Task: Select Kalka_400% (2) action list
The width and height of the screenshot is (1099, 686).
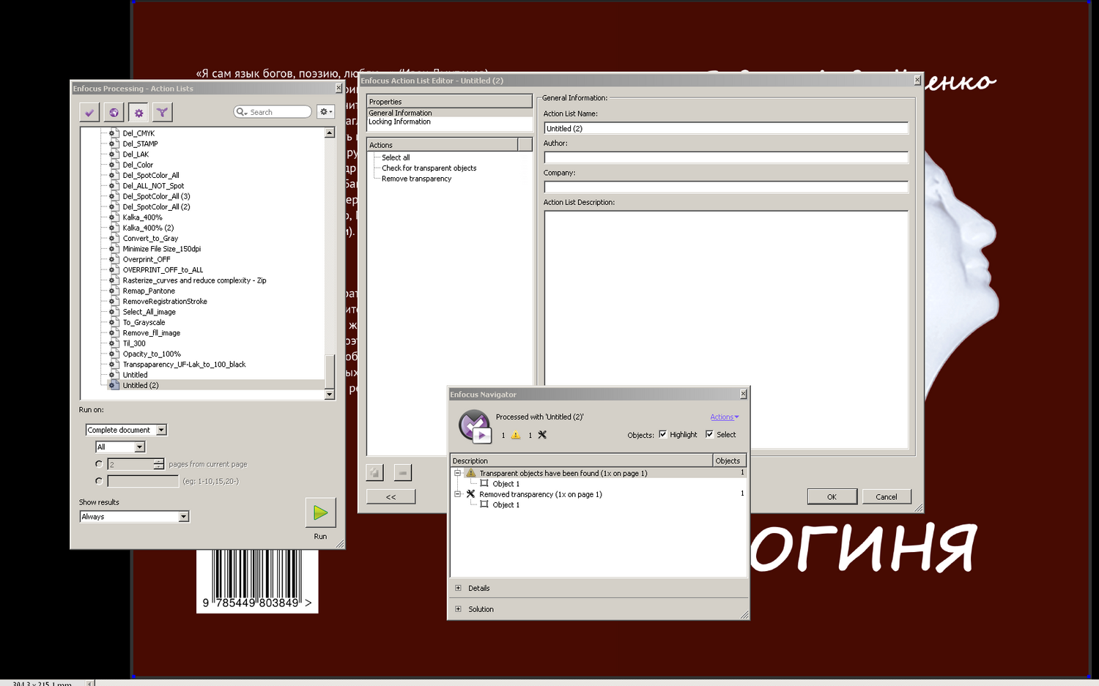Action: (148, 228)
